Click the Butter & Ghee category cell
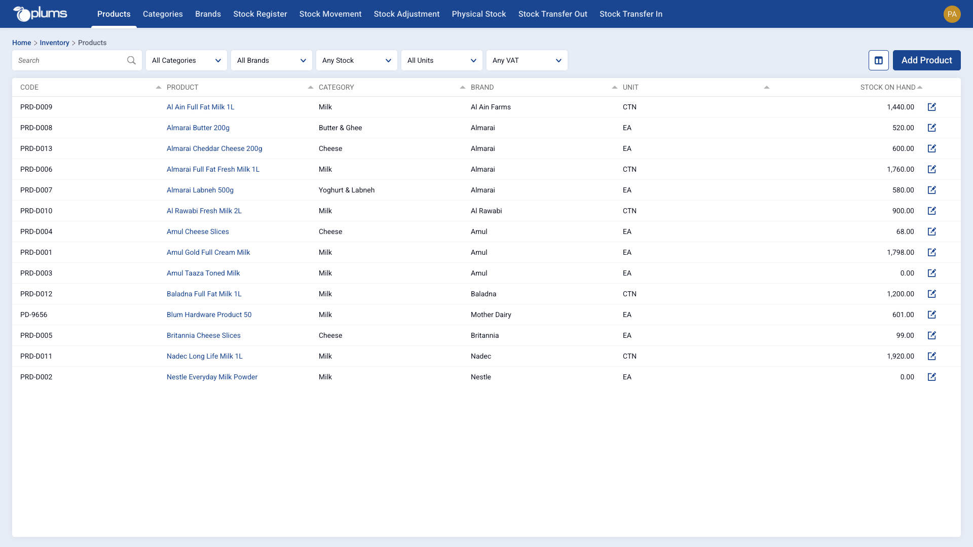973x547 pixels. click(340, 128)
